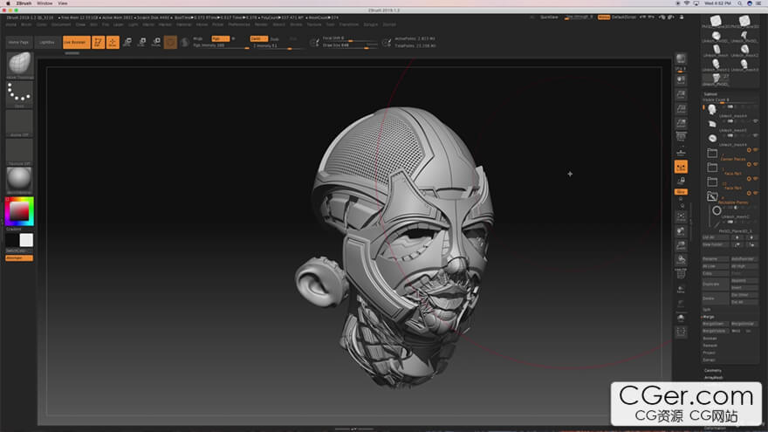This screenshot has width=768, height=432.
Task: Expand the Project section
Action: click(710, 353)
